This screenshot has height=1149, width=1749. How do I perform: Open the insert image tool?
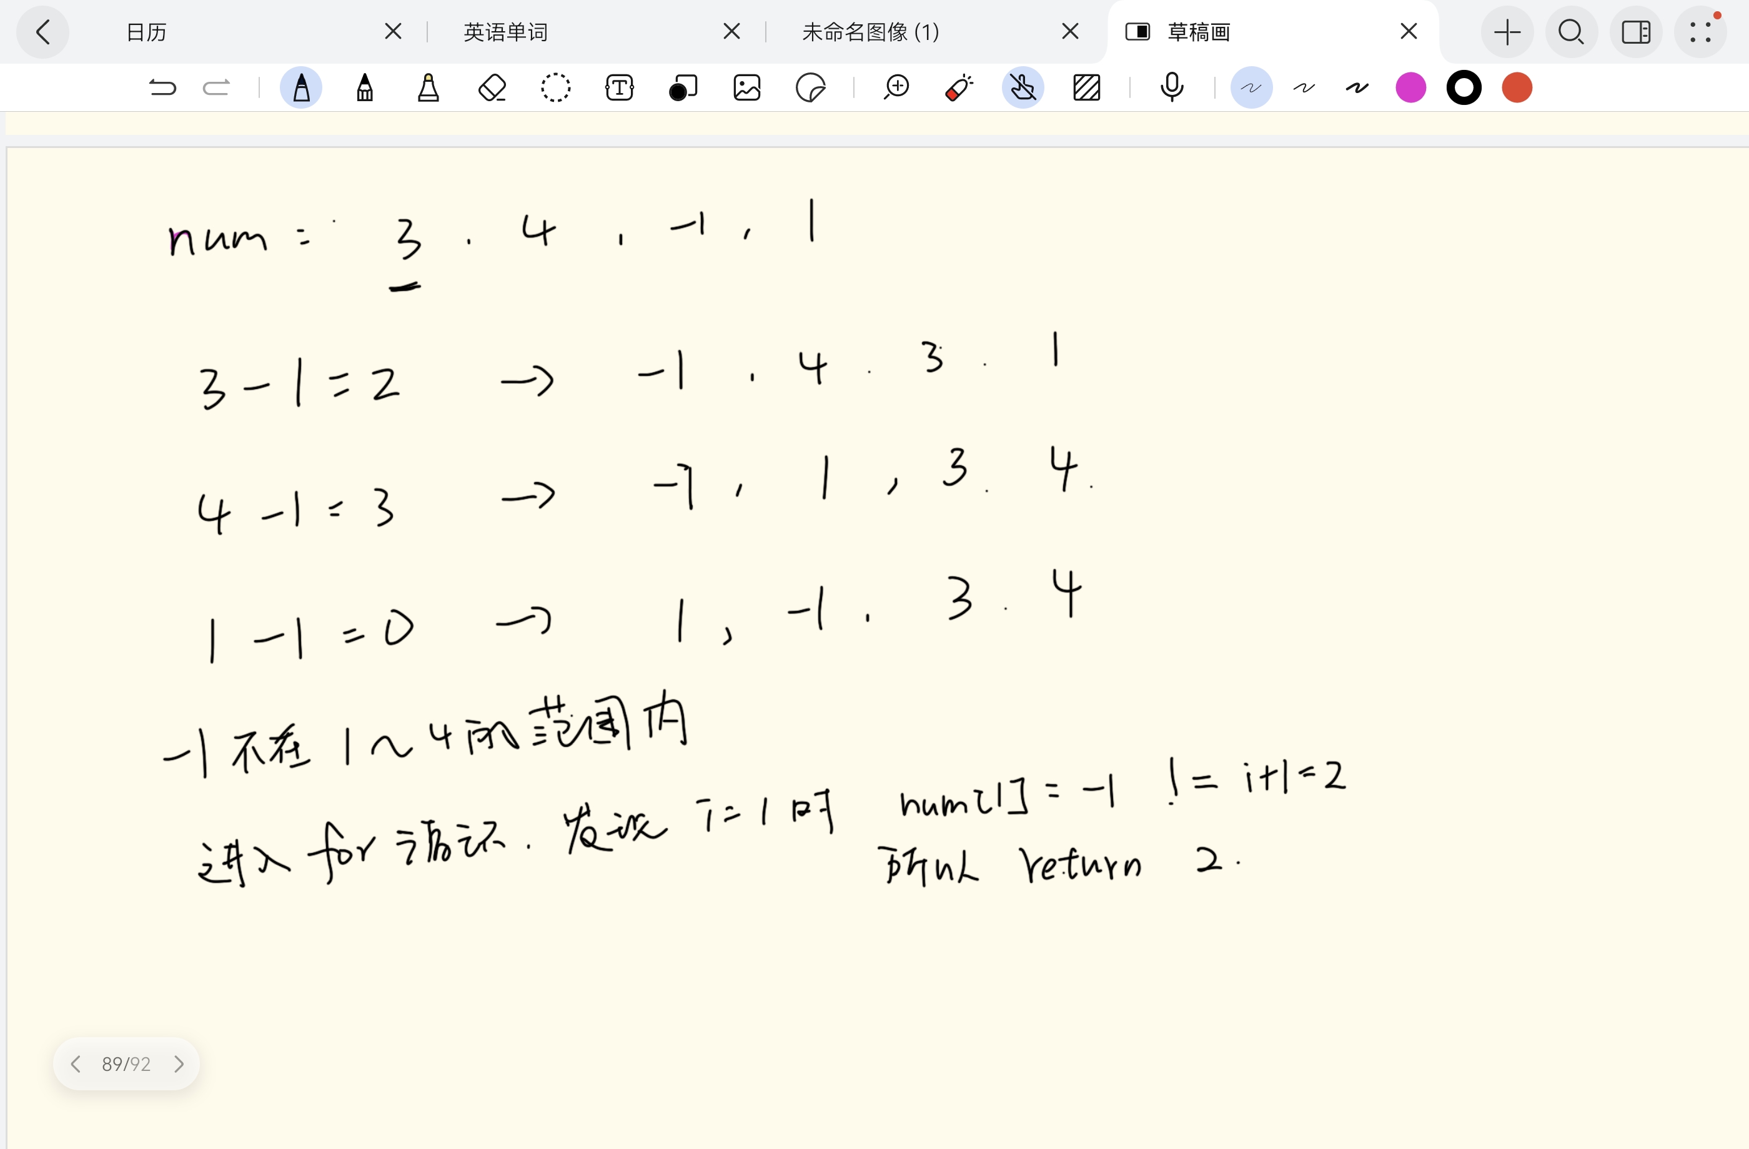pos(746,87)
